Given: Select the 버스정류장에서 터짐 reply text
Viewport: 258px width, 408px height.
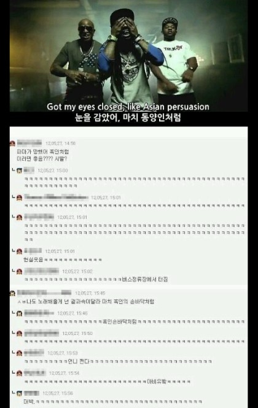Looking at the screenshot, I should (145, 279).
